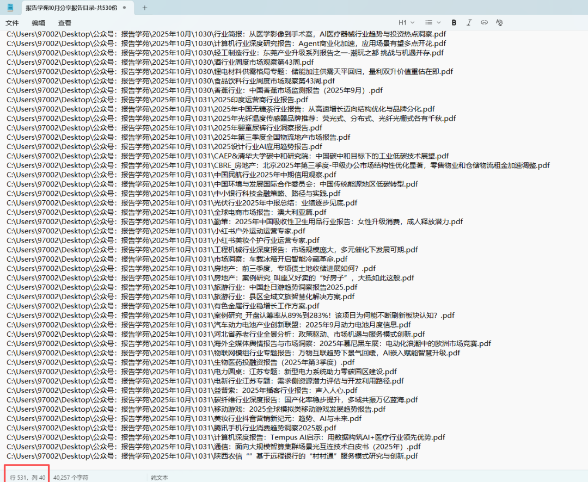Image resolution: width=588 pixels, height=482 pixels.
Task: Click the 40,257 个字符 character count
Action: [71, 477]
